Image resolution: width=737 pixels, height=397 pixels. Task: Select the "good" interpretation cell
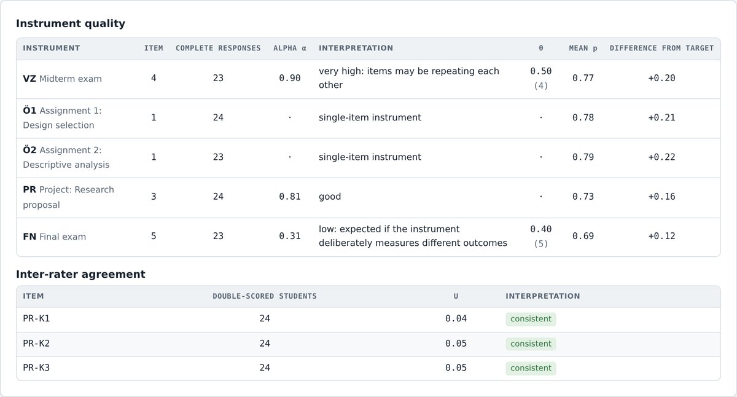click(x=330, y=197)
